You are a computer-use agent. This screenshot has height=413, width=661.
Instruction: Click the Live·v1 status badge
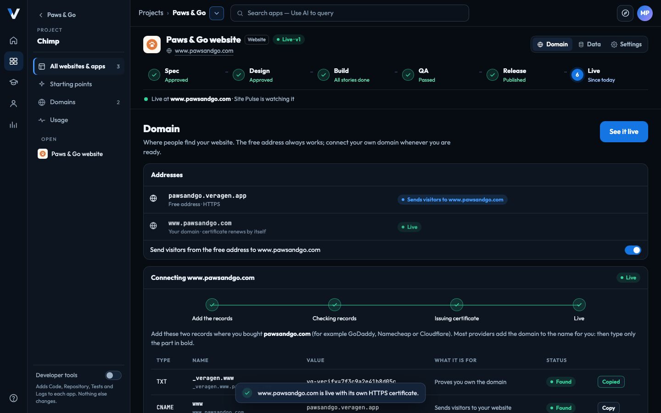[x=289, y=39]
